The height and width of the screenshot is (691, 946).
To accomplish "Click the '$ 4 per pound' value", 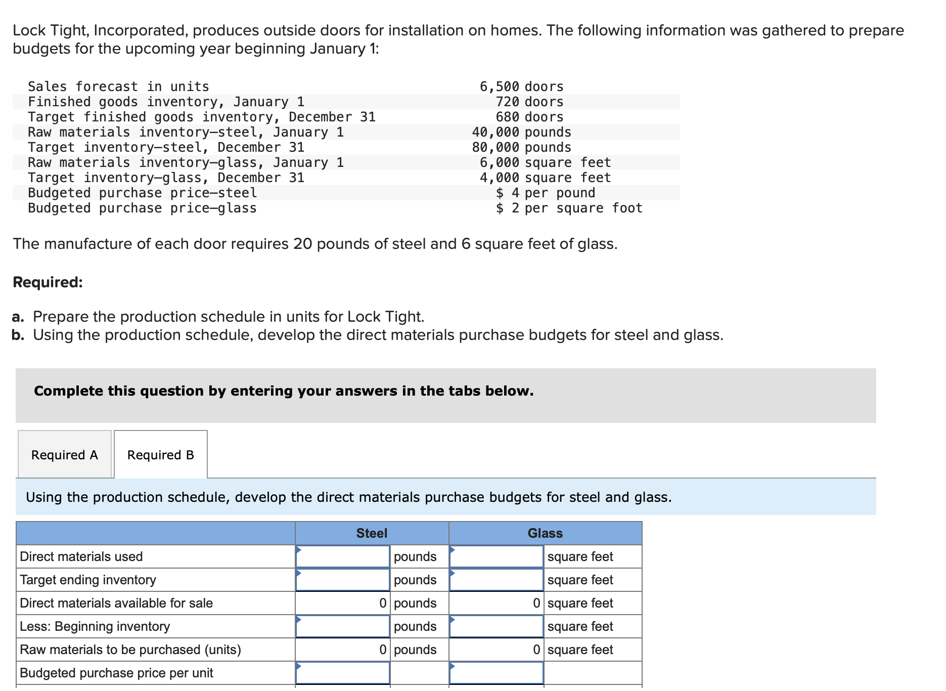I will click(546, 193).
